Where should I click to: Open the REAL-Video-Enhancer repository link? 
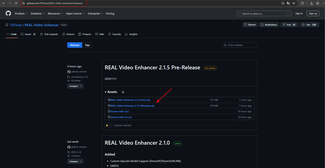[x=42, y=25]
